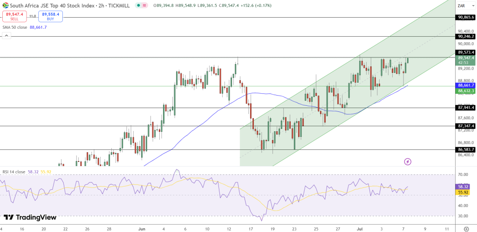Click the 86,583.7 price line label

click(466, 149)
